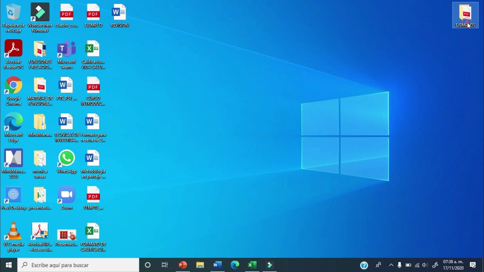Screen dimensions: 484x272
Task: Select the Papelera de reciclaje desktop icon
Action: click(13, 18)
